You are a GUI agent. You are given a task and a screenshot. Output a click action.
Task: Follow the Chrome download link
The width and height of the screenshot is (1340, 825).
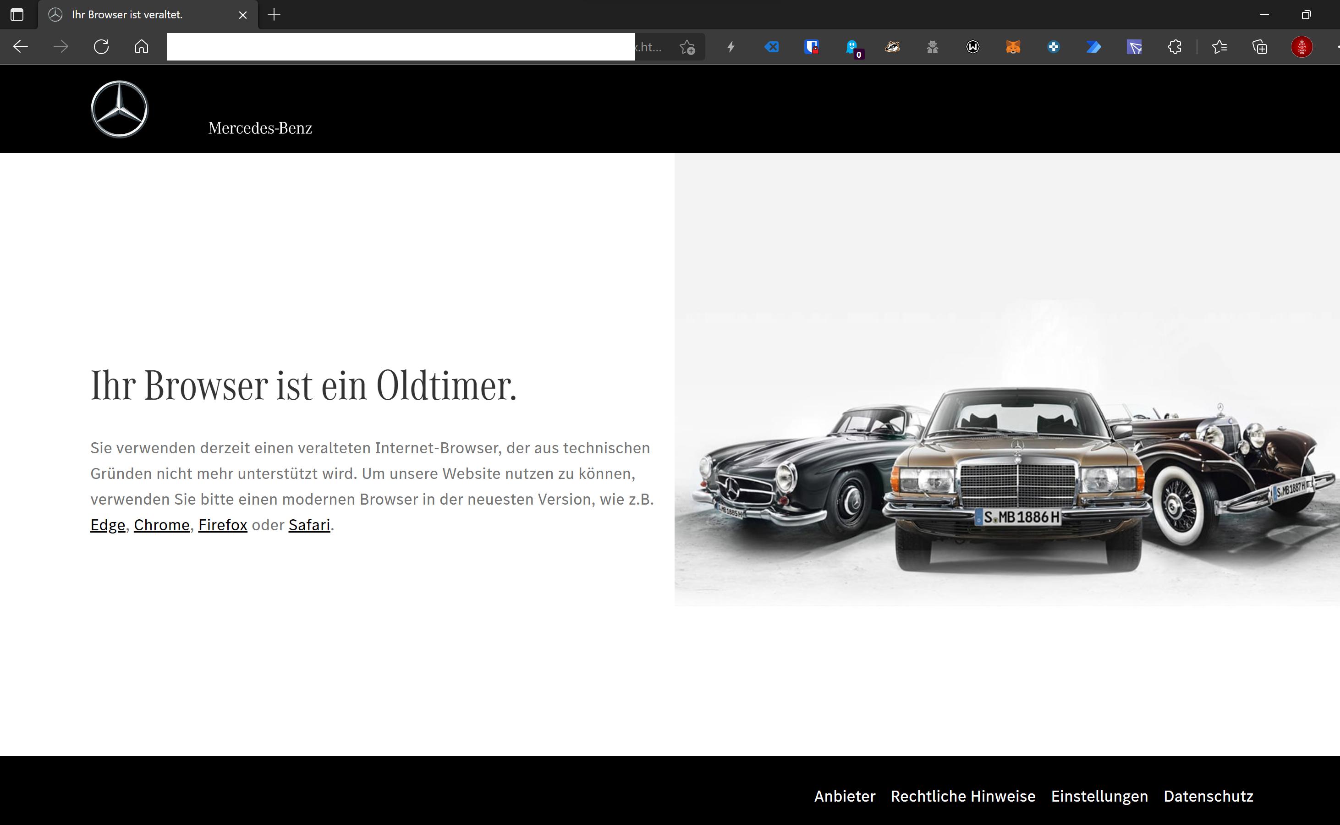tap(161, 525)
